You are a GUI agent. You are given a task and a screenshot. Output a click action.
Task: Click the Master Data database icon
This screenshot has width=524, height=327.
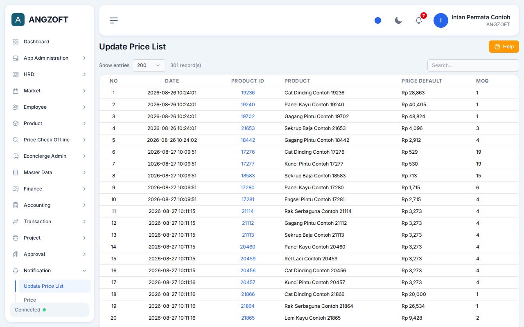16,172
